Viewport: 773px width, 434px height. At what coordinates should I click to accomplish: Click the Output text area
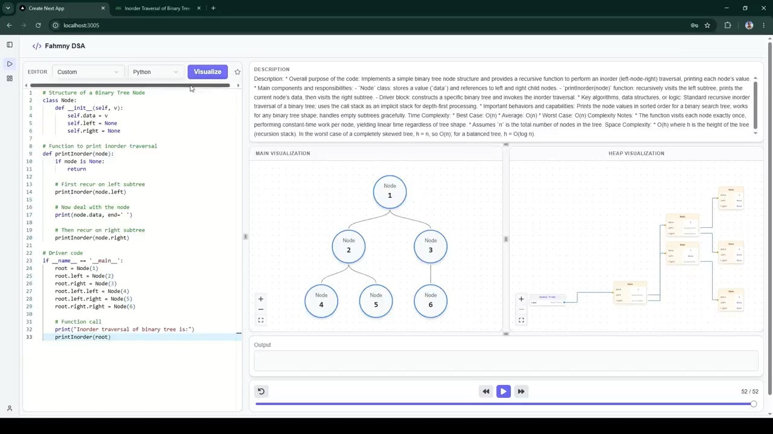click(506, 360)
